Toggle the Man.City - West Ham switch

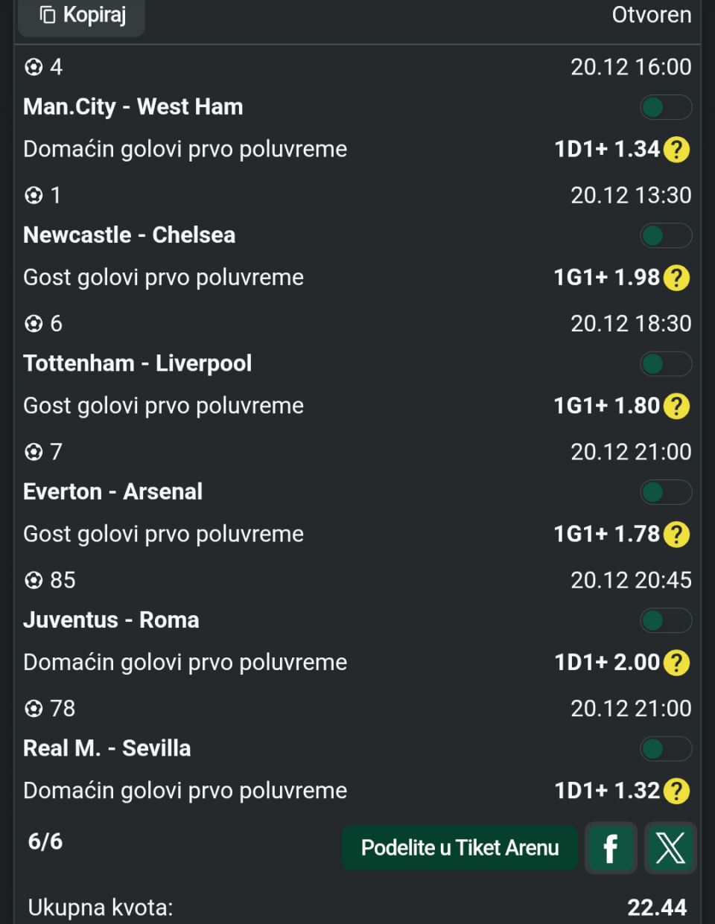pos(666,108)
